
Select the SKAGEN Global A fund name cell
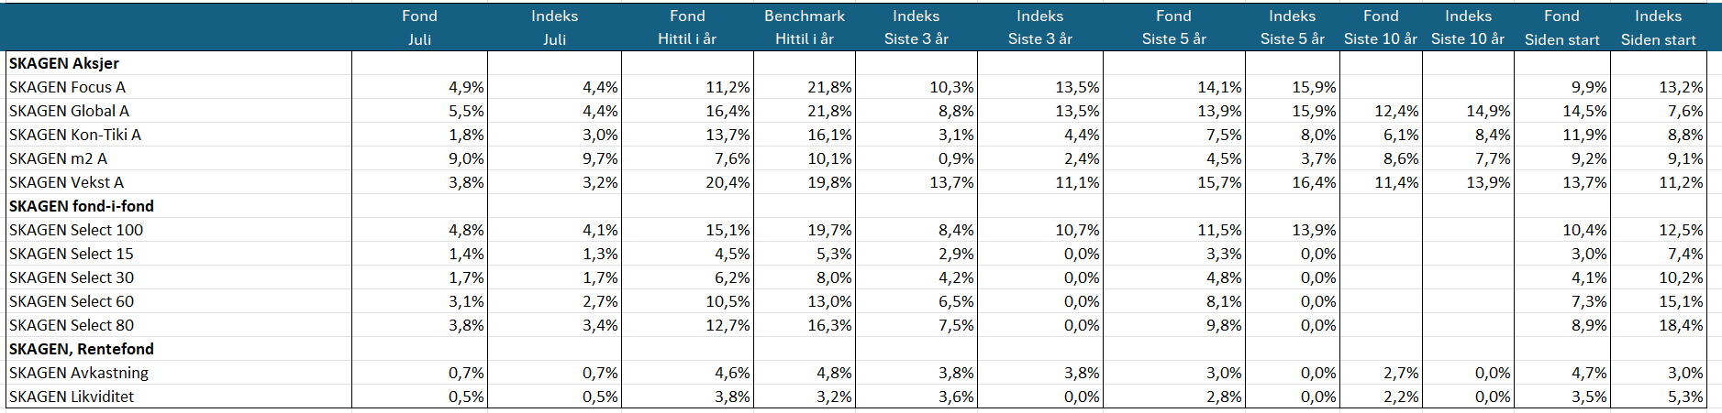point(69,111)
